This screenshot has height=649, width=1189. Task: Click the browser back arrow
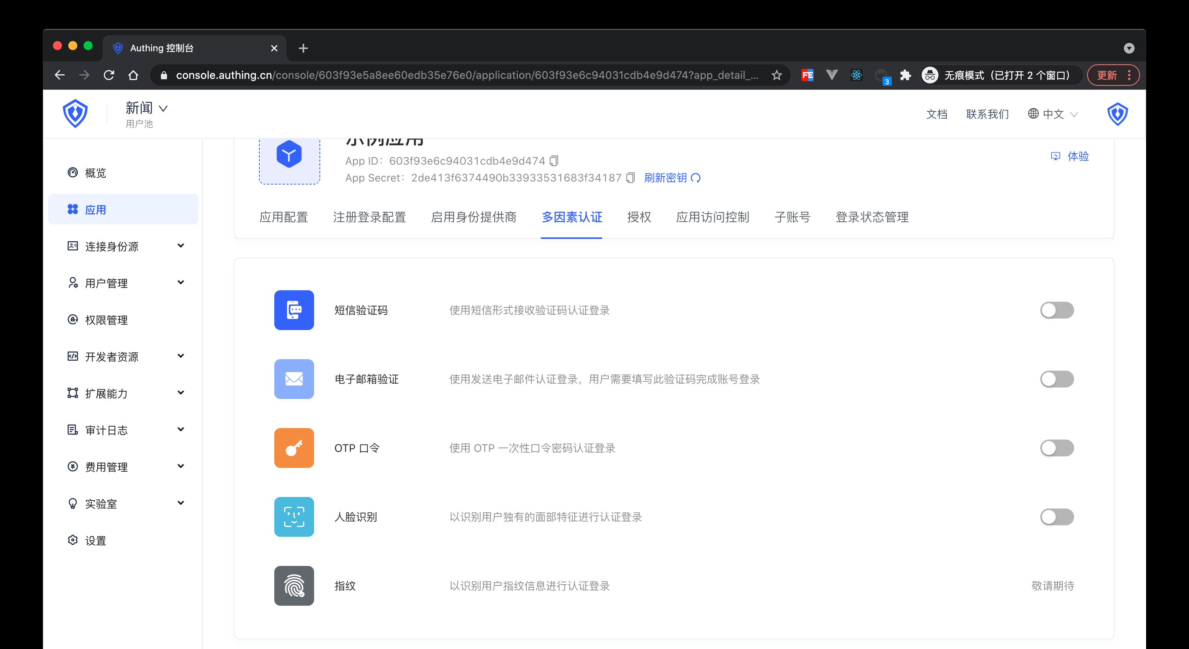point(59,75)
